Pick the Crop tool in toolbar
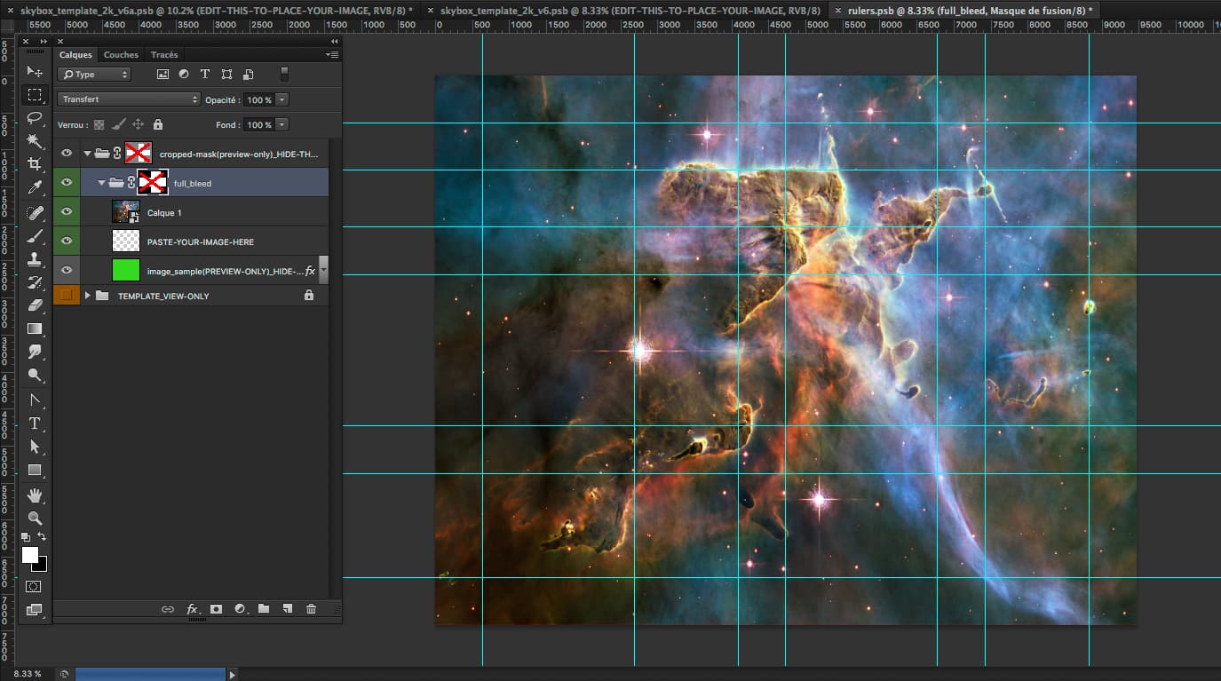The height and width of the screenshot is (681, 1221). [35, 164]
